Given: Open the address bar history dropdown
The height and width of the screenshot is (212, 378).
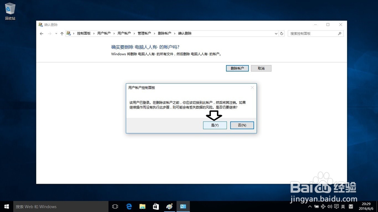Looking at the screenshot, I should (276, 34).
